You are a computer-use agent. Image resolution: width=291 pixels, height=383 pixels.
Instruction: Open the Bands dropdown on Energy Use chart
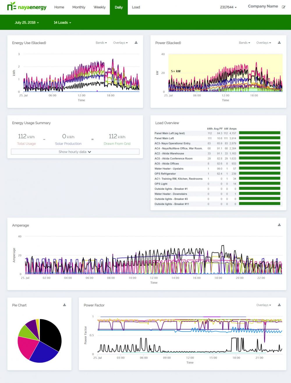(101, 42)
